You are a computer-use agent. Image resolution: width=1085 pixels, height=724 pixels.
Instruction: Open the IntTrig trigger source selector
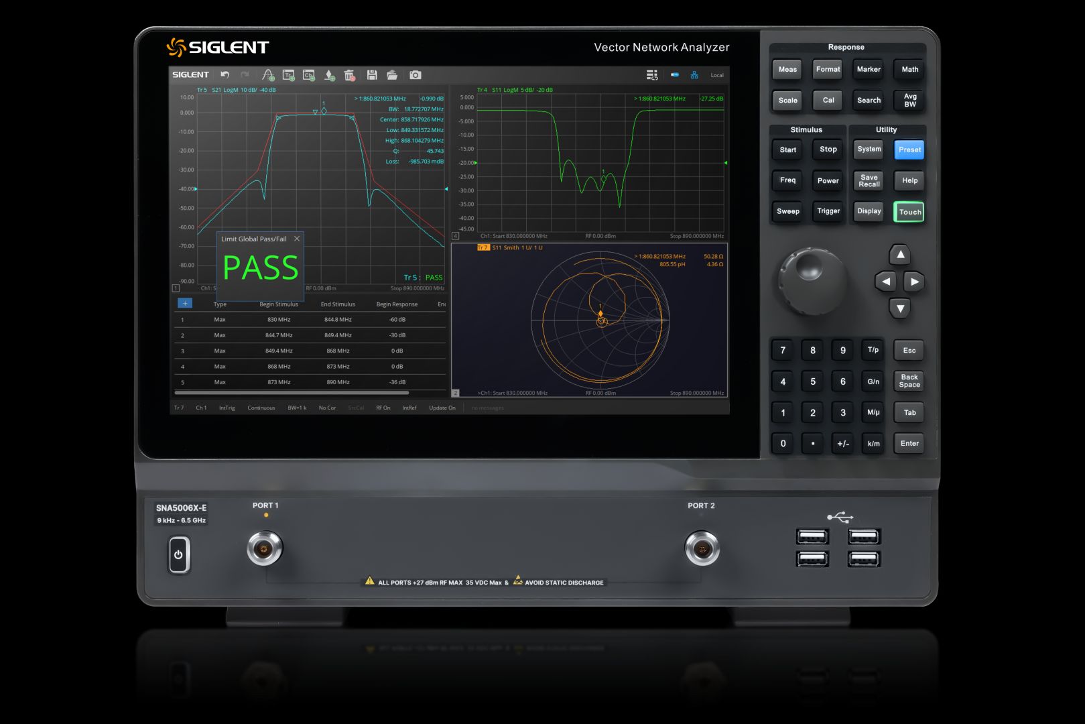coord(227,408)
